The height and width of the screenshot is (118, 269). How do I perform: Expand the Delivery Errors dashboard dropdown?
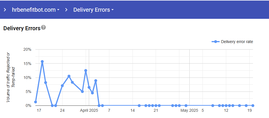93,10
